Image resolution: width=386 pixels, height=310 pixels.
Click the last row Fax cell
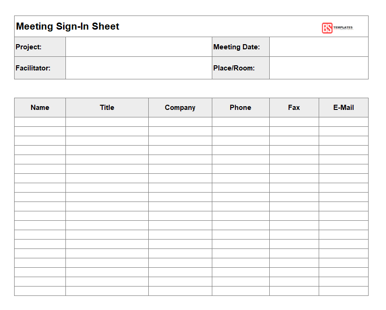[x=294, y=291]
